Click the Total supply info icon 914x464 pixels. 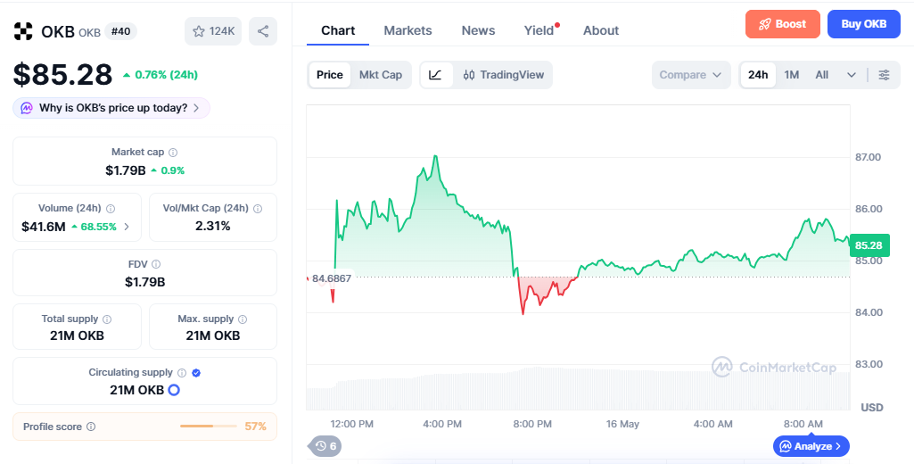click(x=107, y=319)
